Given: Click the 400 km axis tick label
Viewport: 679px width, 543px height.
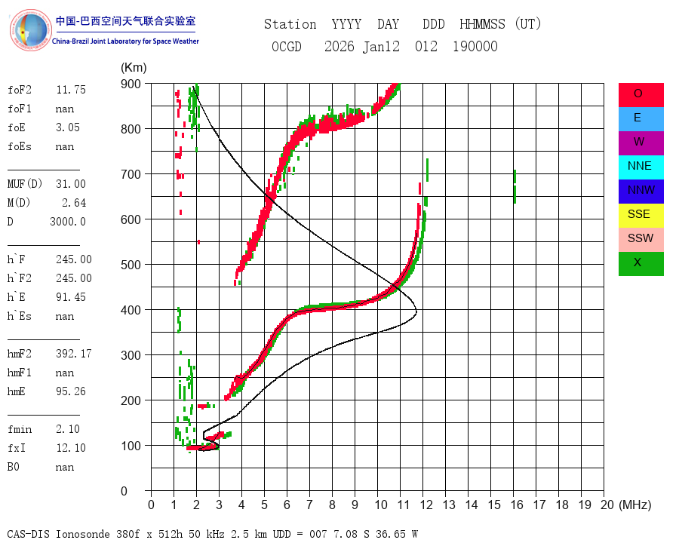Looking at the screenshot, I should click(x=131, y=310).
